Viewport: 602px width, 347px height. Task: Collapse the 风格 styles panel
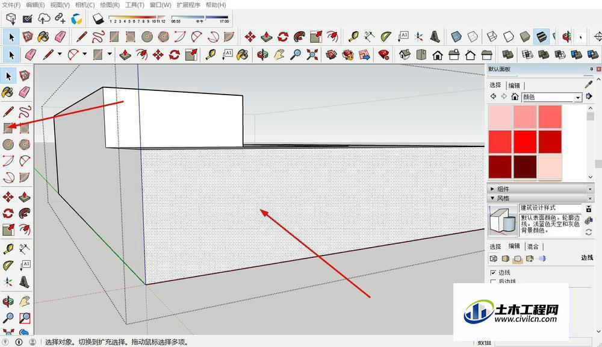(x=492, y=198)
